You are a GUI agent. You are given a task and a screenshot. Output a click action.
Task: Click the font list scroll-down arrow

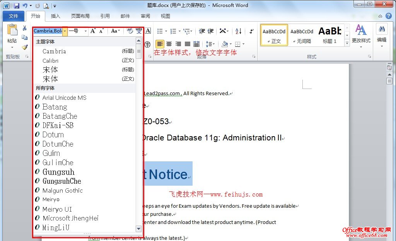[138, 229]
